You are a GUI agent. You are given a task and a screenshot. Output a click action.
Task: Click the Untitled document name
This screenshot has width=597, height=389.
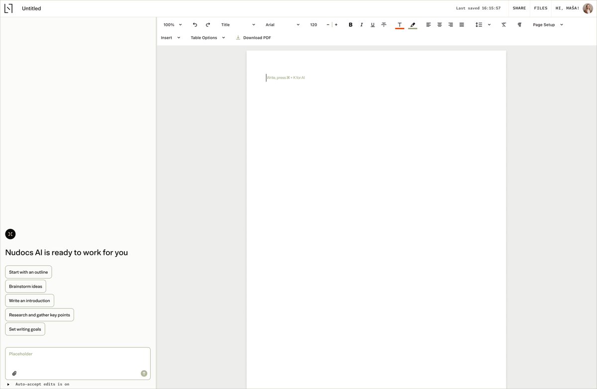[31, 8]
